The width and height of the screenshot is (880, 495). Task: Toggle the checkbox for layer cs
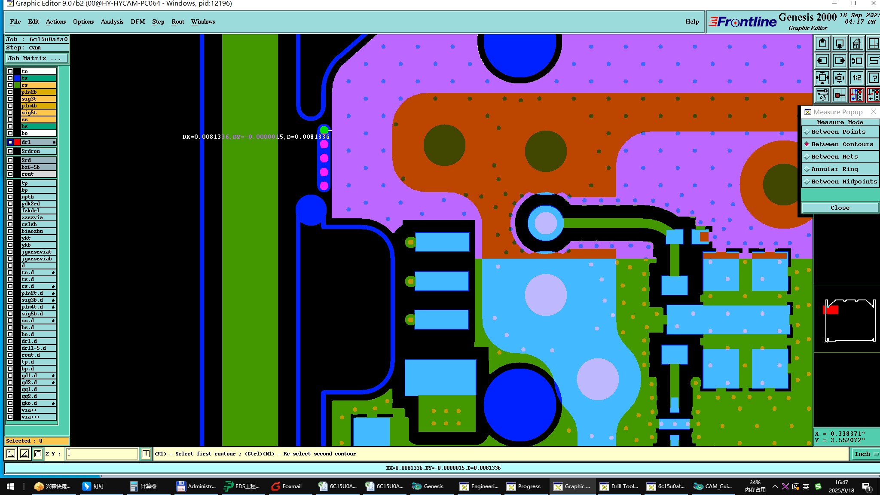(x=10, y=85)
